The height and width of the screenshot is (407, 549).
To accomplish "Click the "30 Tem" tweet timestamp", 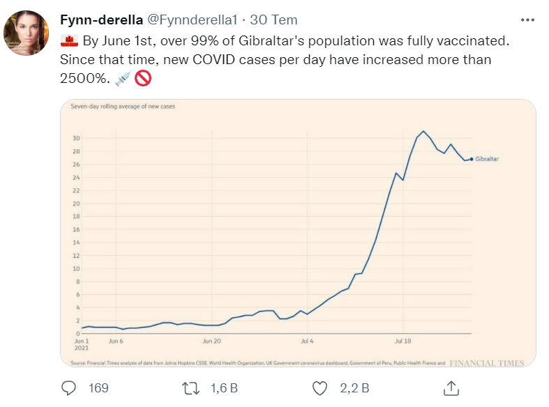I will click(259, 19).
